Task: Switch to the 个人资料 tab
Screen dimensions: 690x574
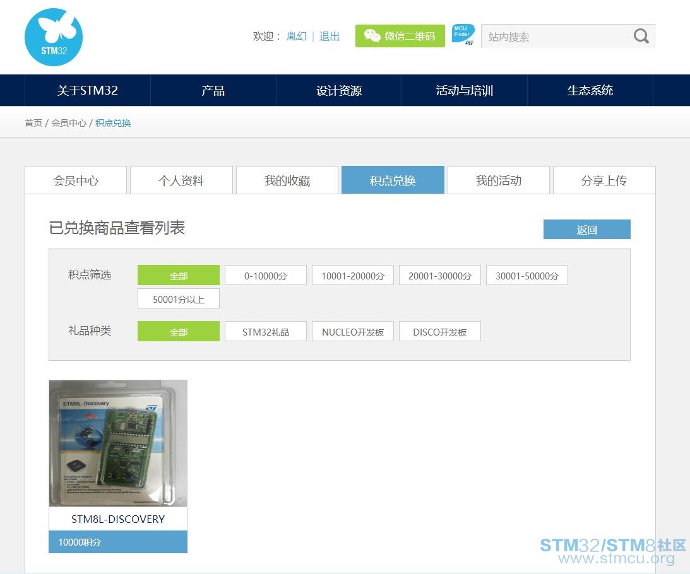Action: coord(181,180)
